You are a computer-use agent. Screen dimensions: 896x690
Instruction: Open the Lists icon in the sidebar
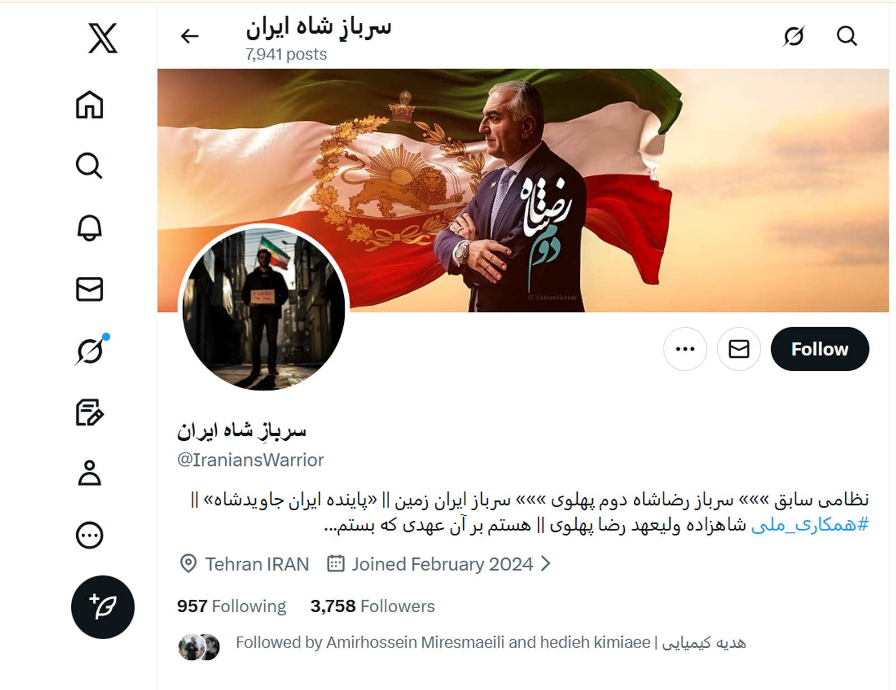(90, 413)
